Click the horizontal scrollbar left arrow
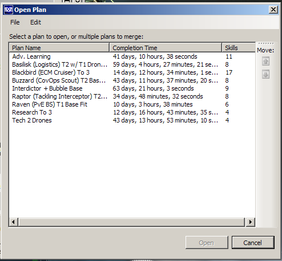This screenshot has width=282, height=261. coord(13,222)
